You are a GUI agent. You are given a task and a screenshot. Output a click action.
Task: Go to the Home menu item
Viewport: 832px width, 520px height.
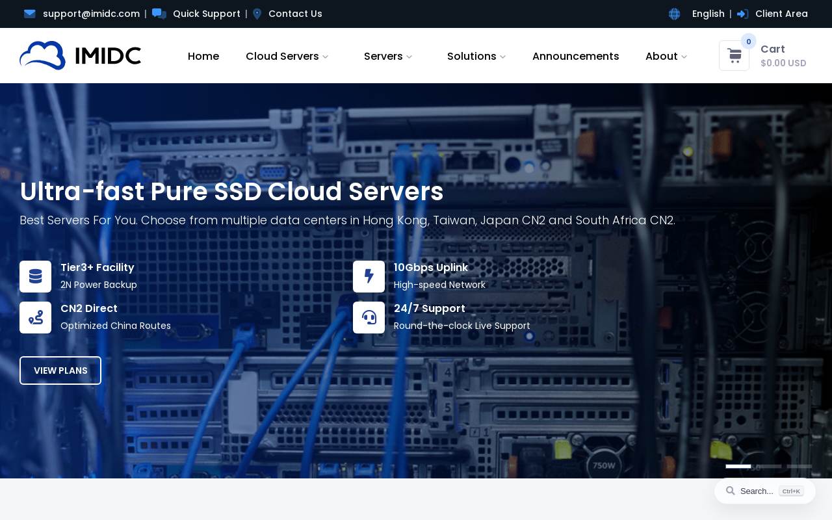[x=203, y=56]
